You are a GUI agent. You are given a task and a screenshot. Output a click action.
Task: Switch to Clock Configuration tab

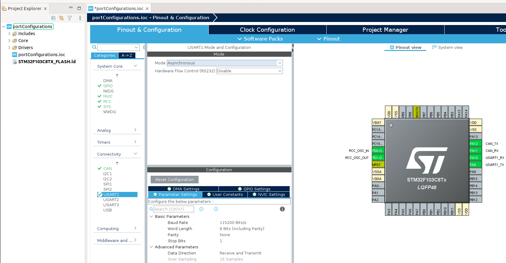coord(267,30)
